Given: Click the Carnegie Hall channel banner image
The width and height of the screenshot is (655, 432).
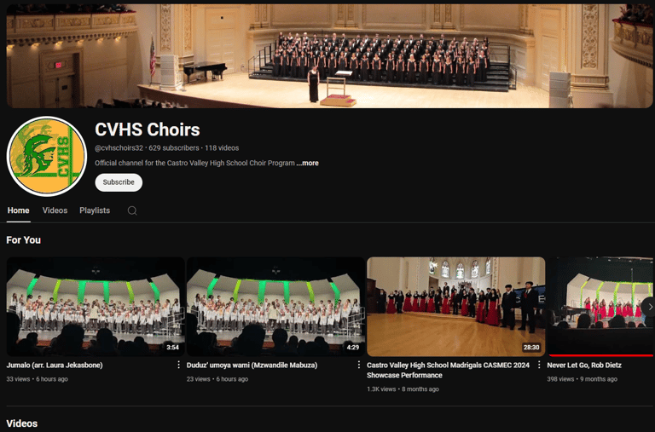Looking at the screenshot, I should click(329, 56).
